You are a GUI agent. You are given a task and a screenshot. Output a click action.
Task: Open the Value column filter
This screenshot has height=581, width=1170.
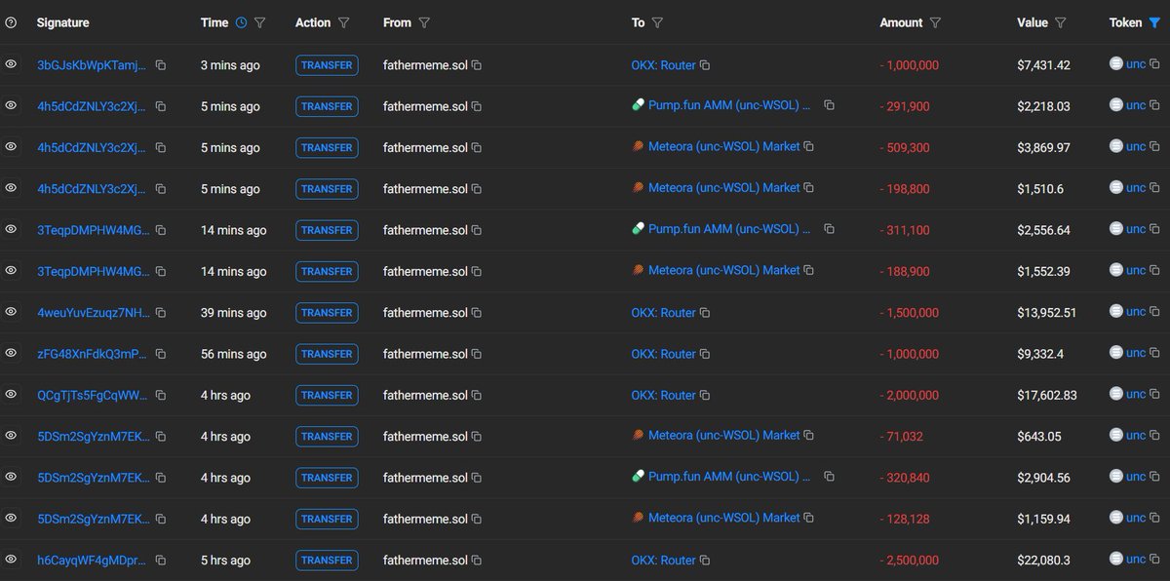tap(1061, 22)
